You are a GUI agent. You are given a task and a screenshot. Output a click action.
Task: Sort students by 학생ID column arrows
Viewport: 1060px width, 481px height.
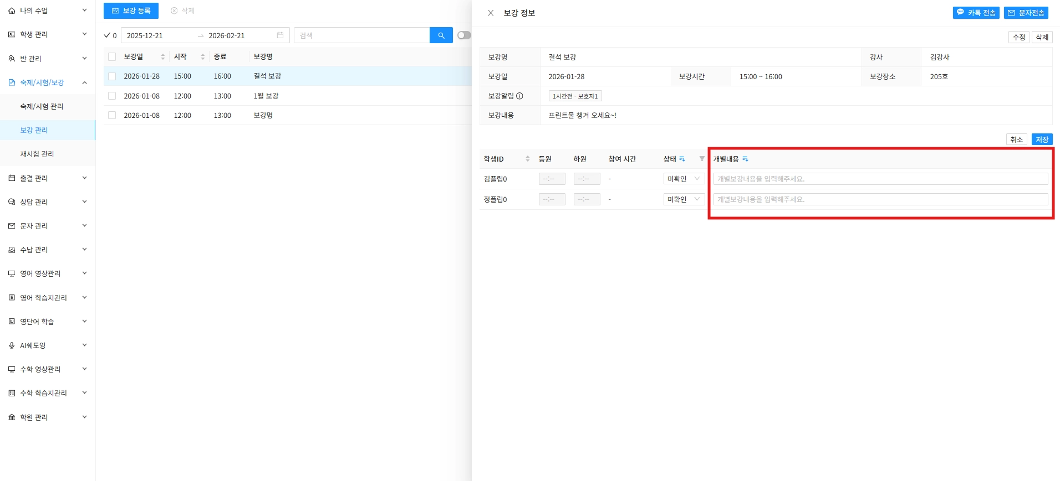tap(527, 159)
